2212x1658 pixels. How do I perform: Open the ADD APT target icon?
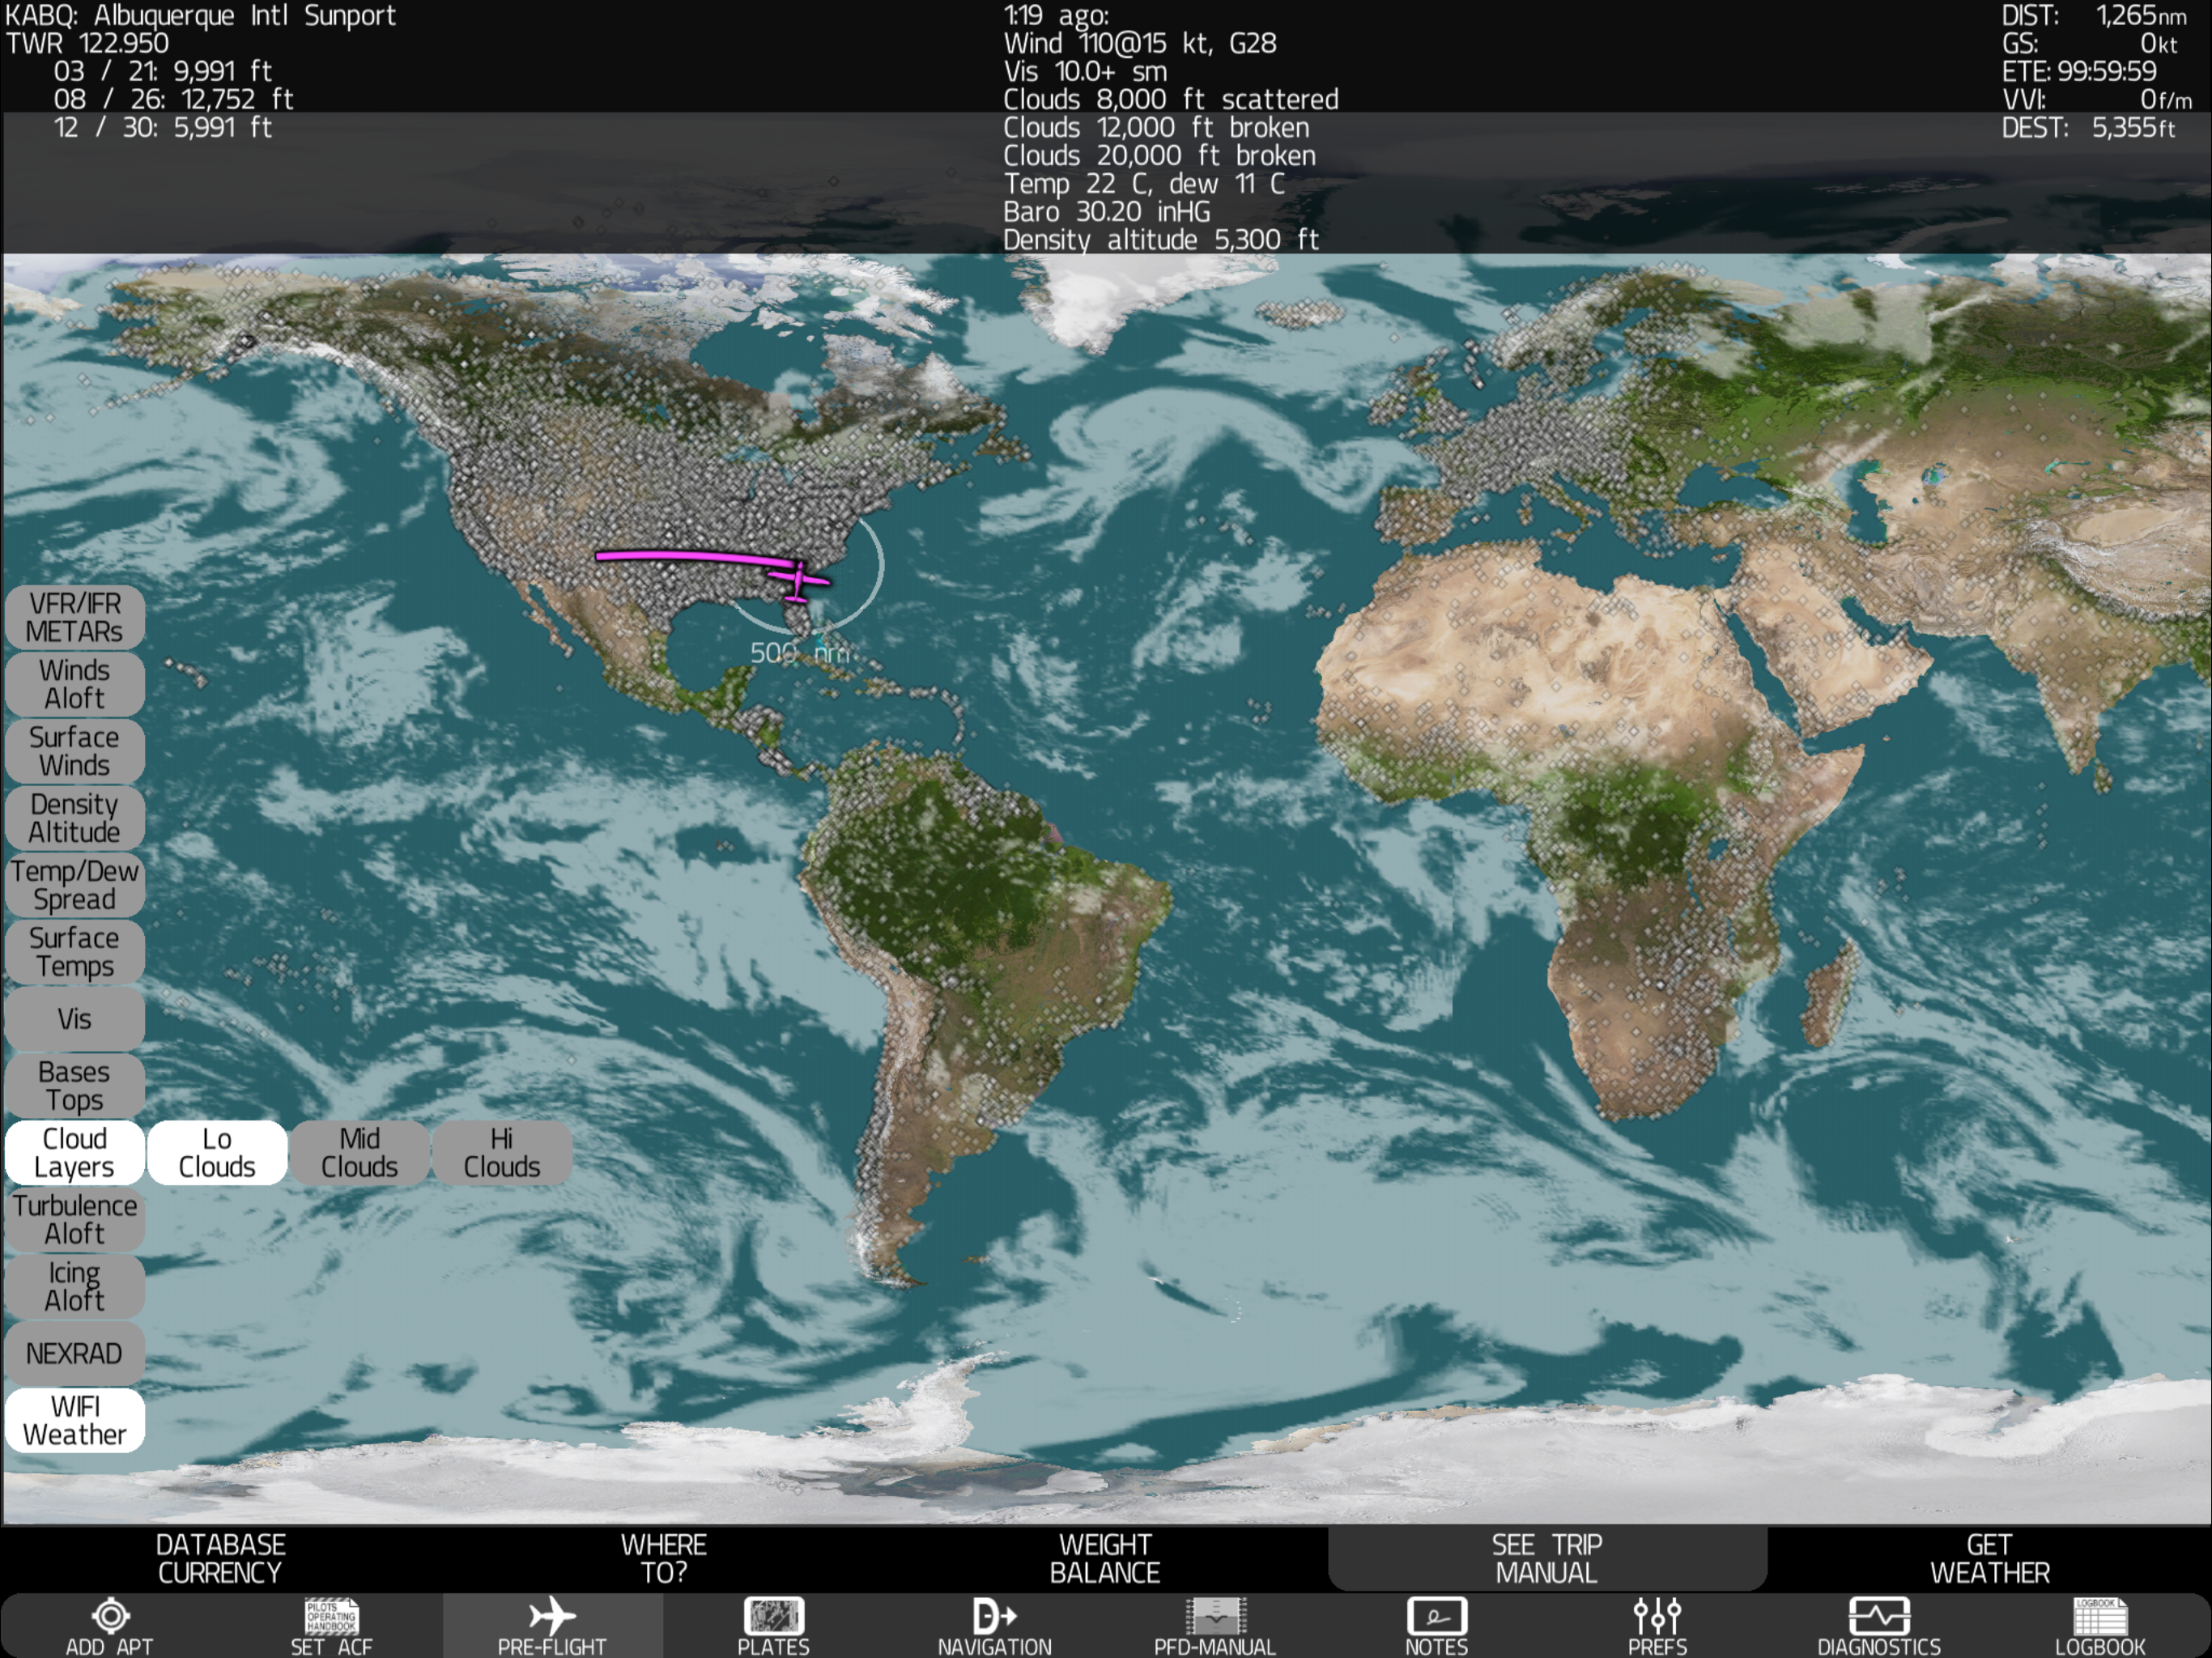pos(110,1616)
